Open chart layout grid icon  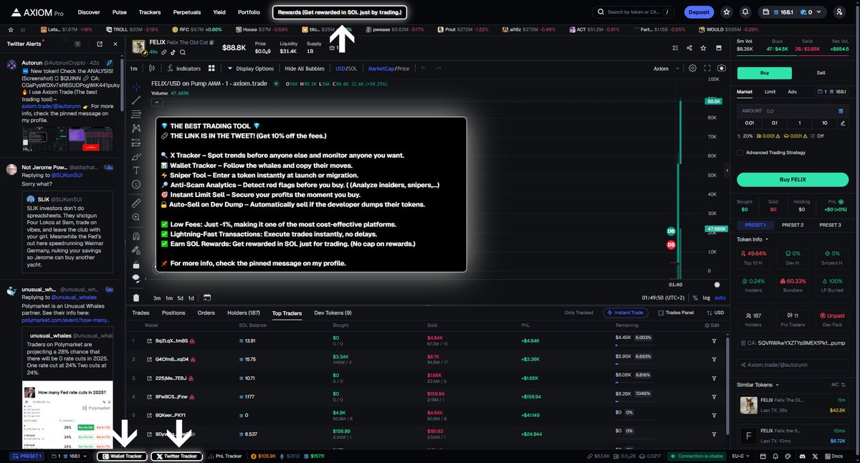point(211,68)
